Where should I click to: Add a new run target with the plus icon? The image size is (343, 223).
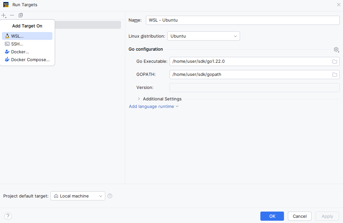4,15
